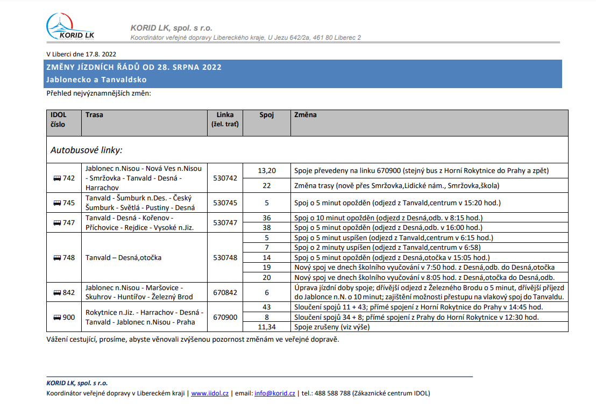Click 'Sloučení spojů 34 + 8' text
The width and height of the screenshot is (596, 418).
(x=416, y=318)
